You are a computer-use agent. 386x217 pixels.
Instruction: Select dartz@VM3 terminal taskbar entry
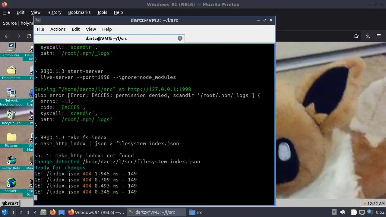pyautogui.click(x=157, y=212)
